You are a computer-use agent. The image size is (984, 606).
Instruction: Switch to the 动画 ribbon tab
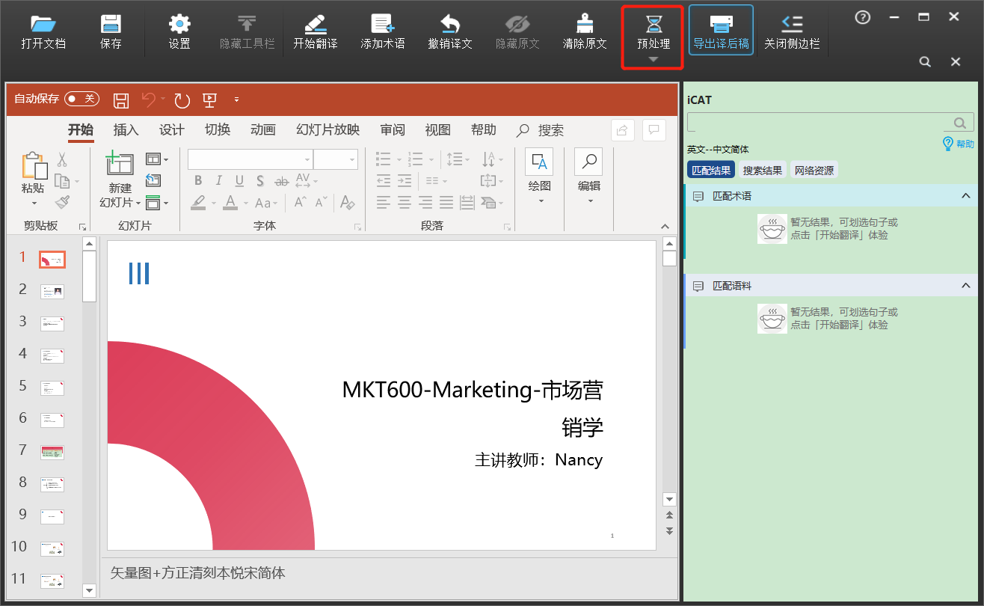[x=262, y=130]
